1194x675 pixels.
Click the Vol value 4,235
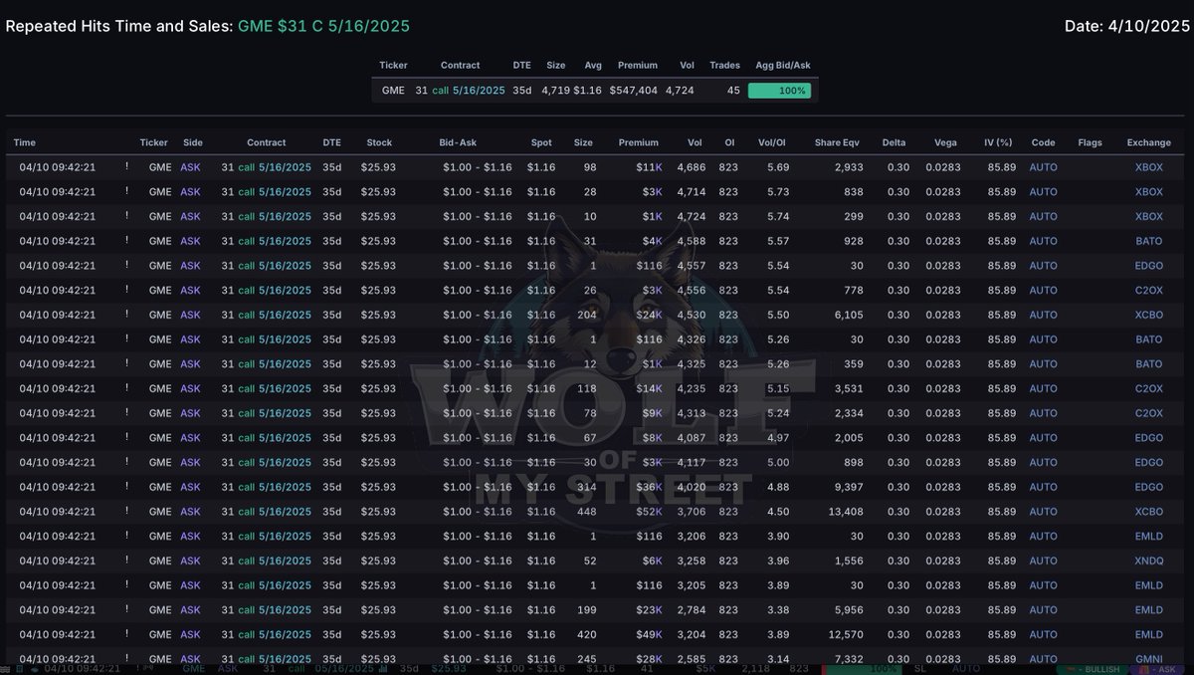692,388
